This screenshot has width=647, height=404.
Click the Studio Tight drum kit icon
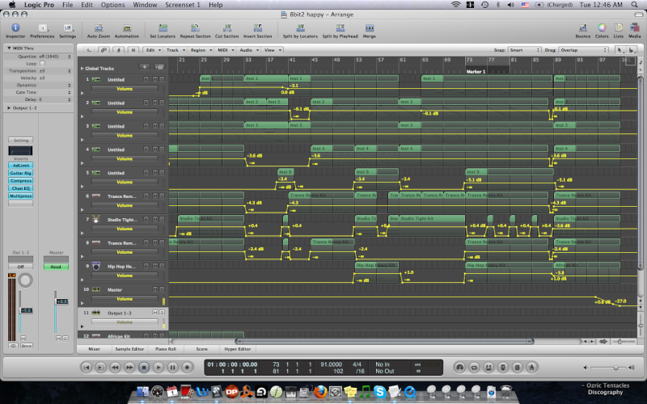coord(96,219)
